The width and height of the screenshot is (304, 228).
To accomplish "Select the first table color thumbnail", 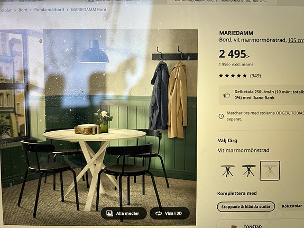I will (x=227, y=170).
